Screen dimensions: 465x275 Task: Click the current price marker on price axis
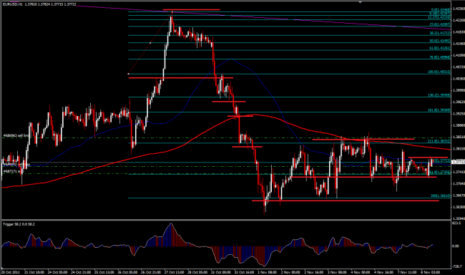458,162
